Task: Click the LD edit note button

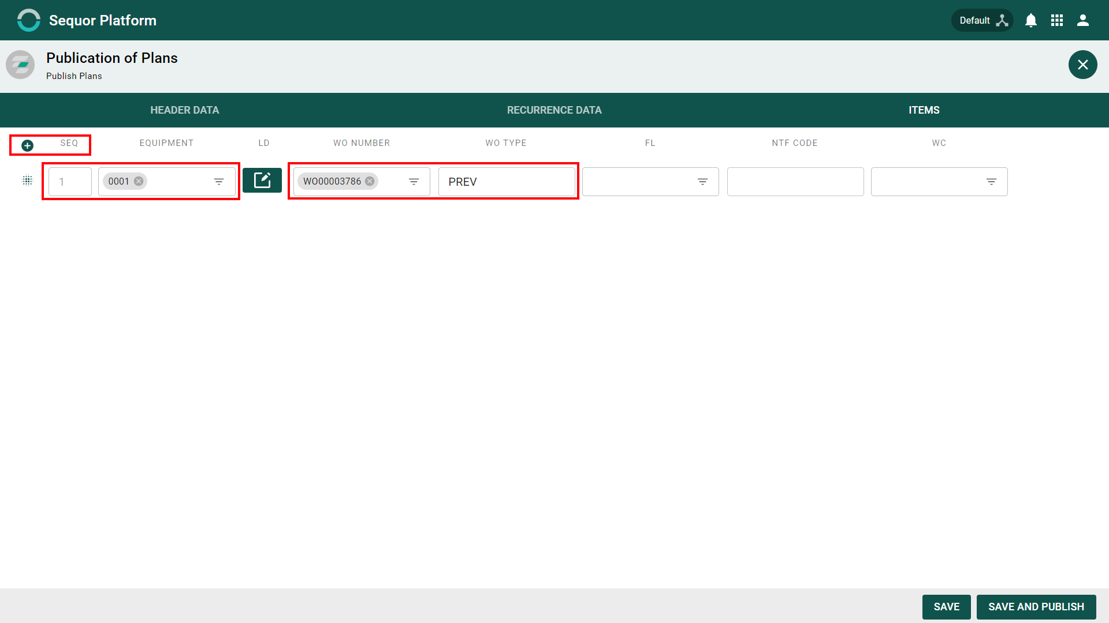Action: tap(262, 181)
